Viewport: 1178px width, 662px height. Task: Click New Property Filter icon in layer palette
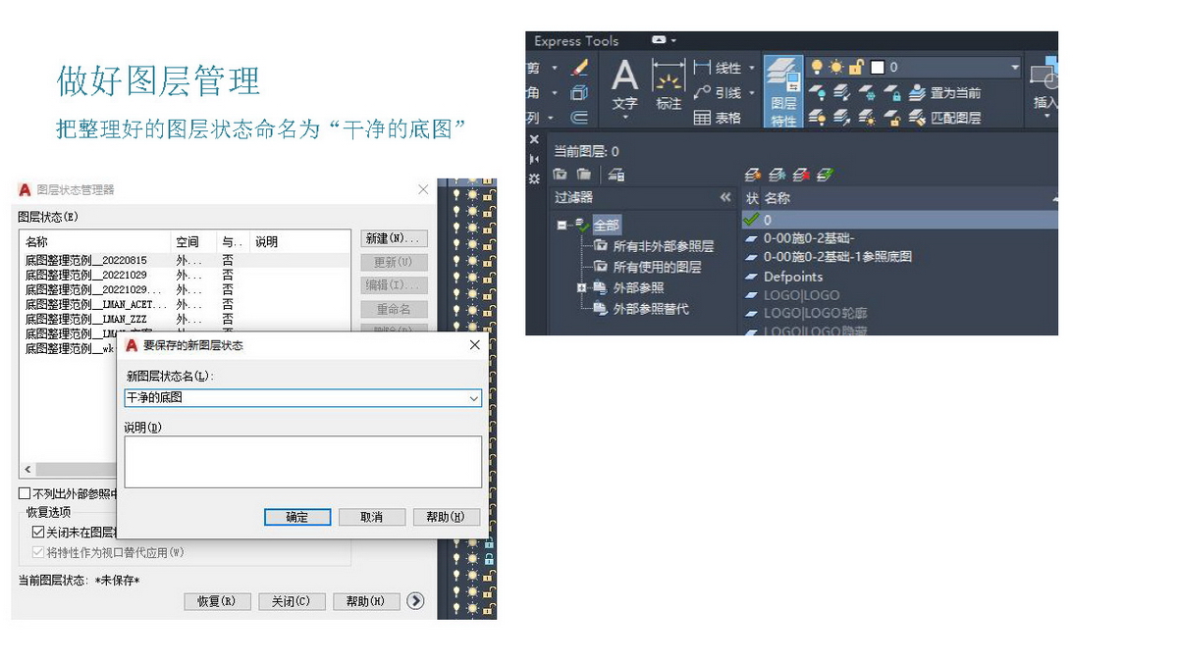pyautogui.click(x=561, y=175)
